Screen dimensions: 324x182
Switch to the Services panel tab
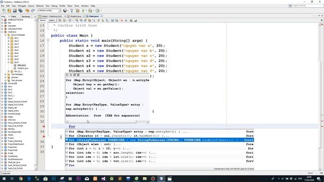[26, 16]
